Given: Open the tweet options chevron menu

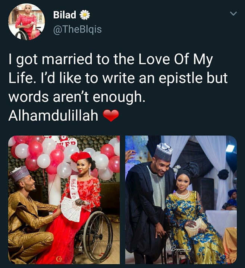Looking at the screenshot, I should click(x=233, y=14).
